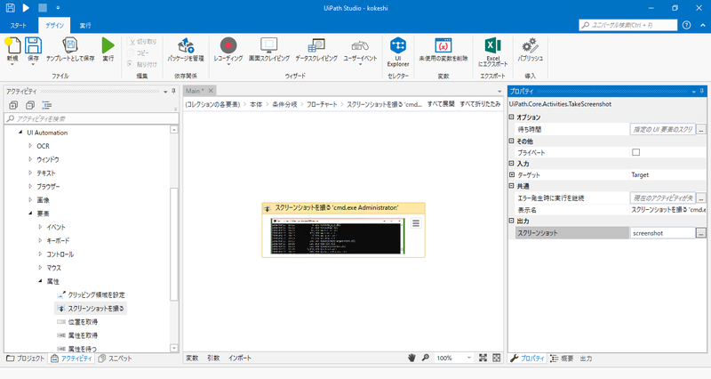This screenshot has height=379, width=711.
Task: Open the 出力 tab next to 概要
Action: click(x=586, y=359)
